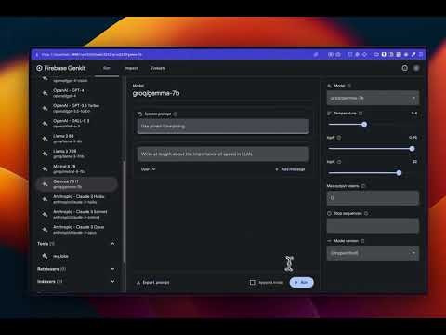Select the OpenAI - GPT-4 model icon

click(46, 93)
